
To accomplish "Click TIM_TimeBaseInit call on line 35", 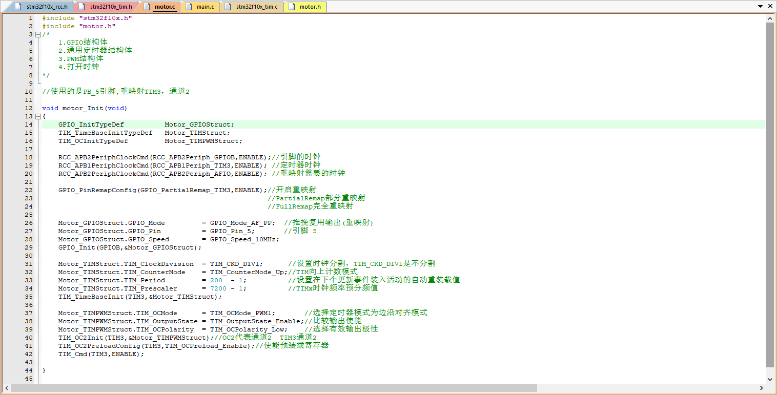I will [91, 297].
